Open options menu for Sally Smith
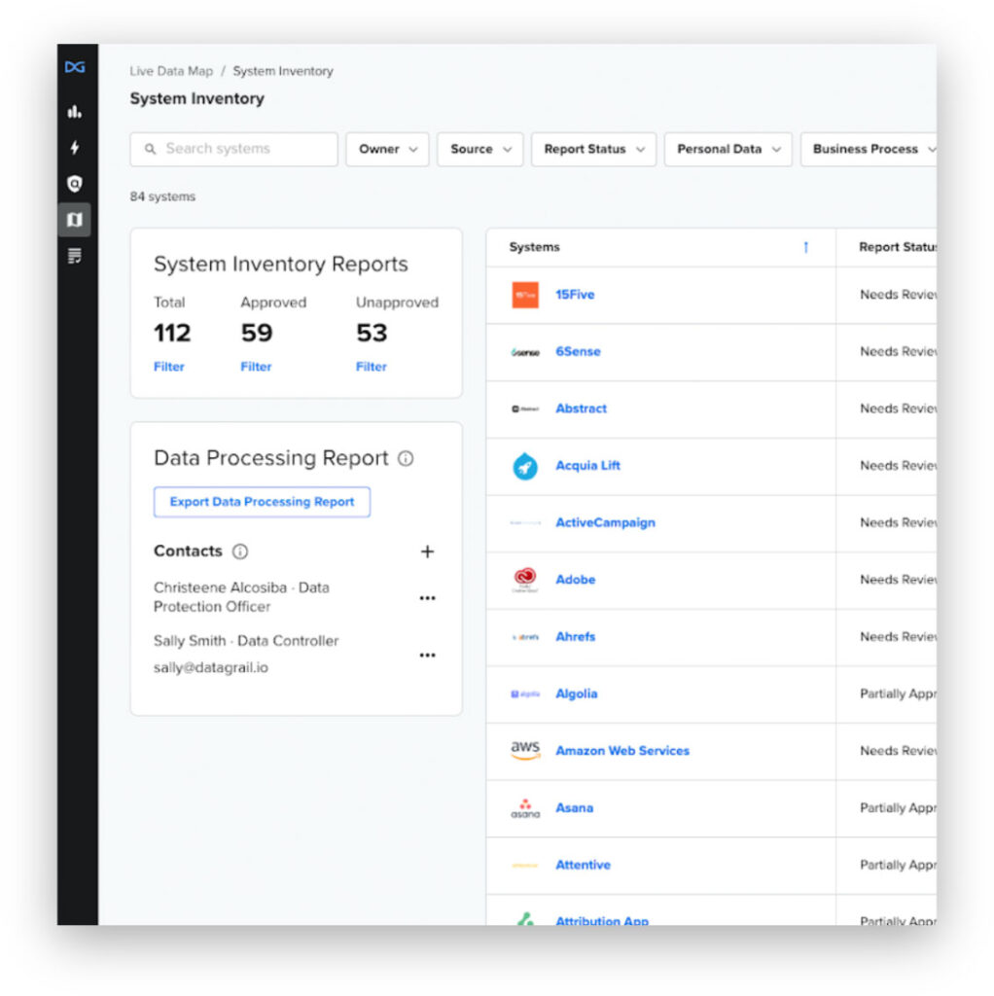This screenshot has height=996, width=994. click(427, 656)
